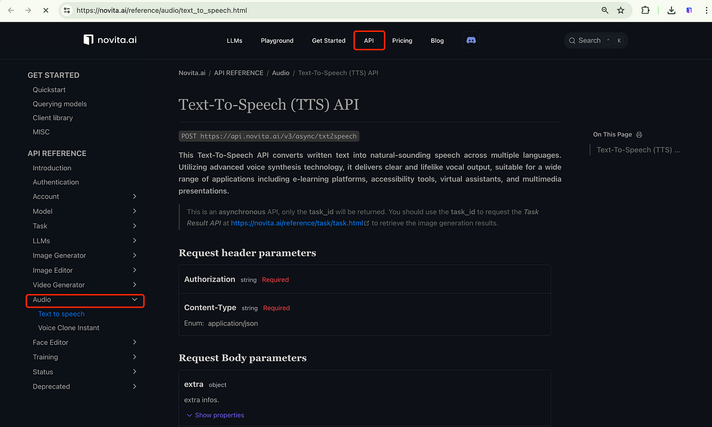Open the Discord icon link
The width and height of the screenshot is (712, 427).
pyautogui.click(x=471, y=40)
